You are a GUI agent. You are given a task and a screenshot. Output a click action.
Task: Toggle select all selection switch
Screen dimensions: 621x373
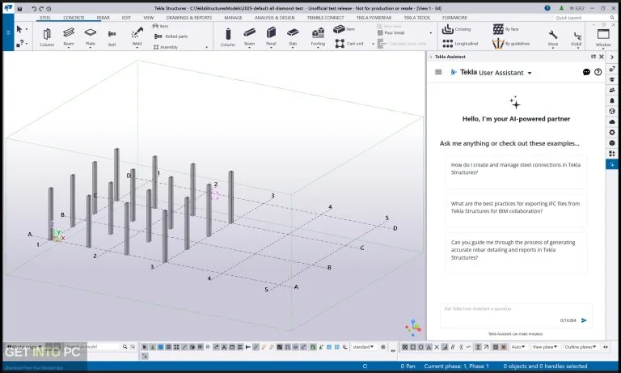145,347
